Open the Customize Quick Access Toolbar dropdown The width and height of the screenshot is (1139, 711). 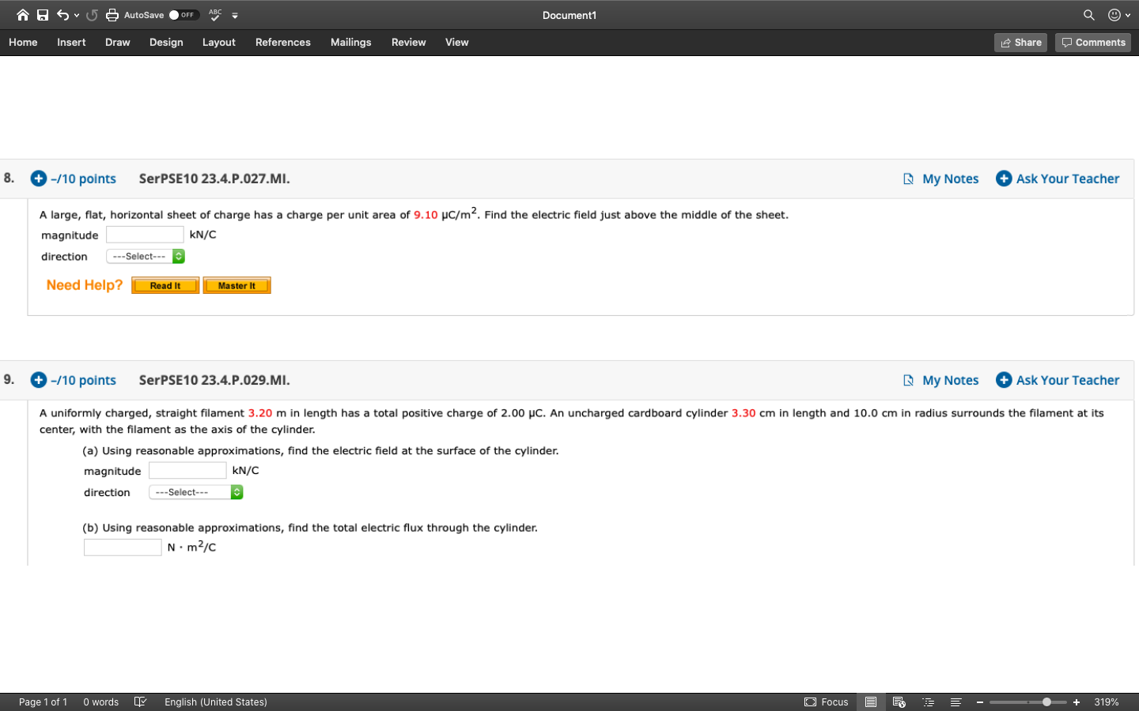235,15
